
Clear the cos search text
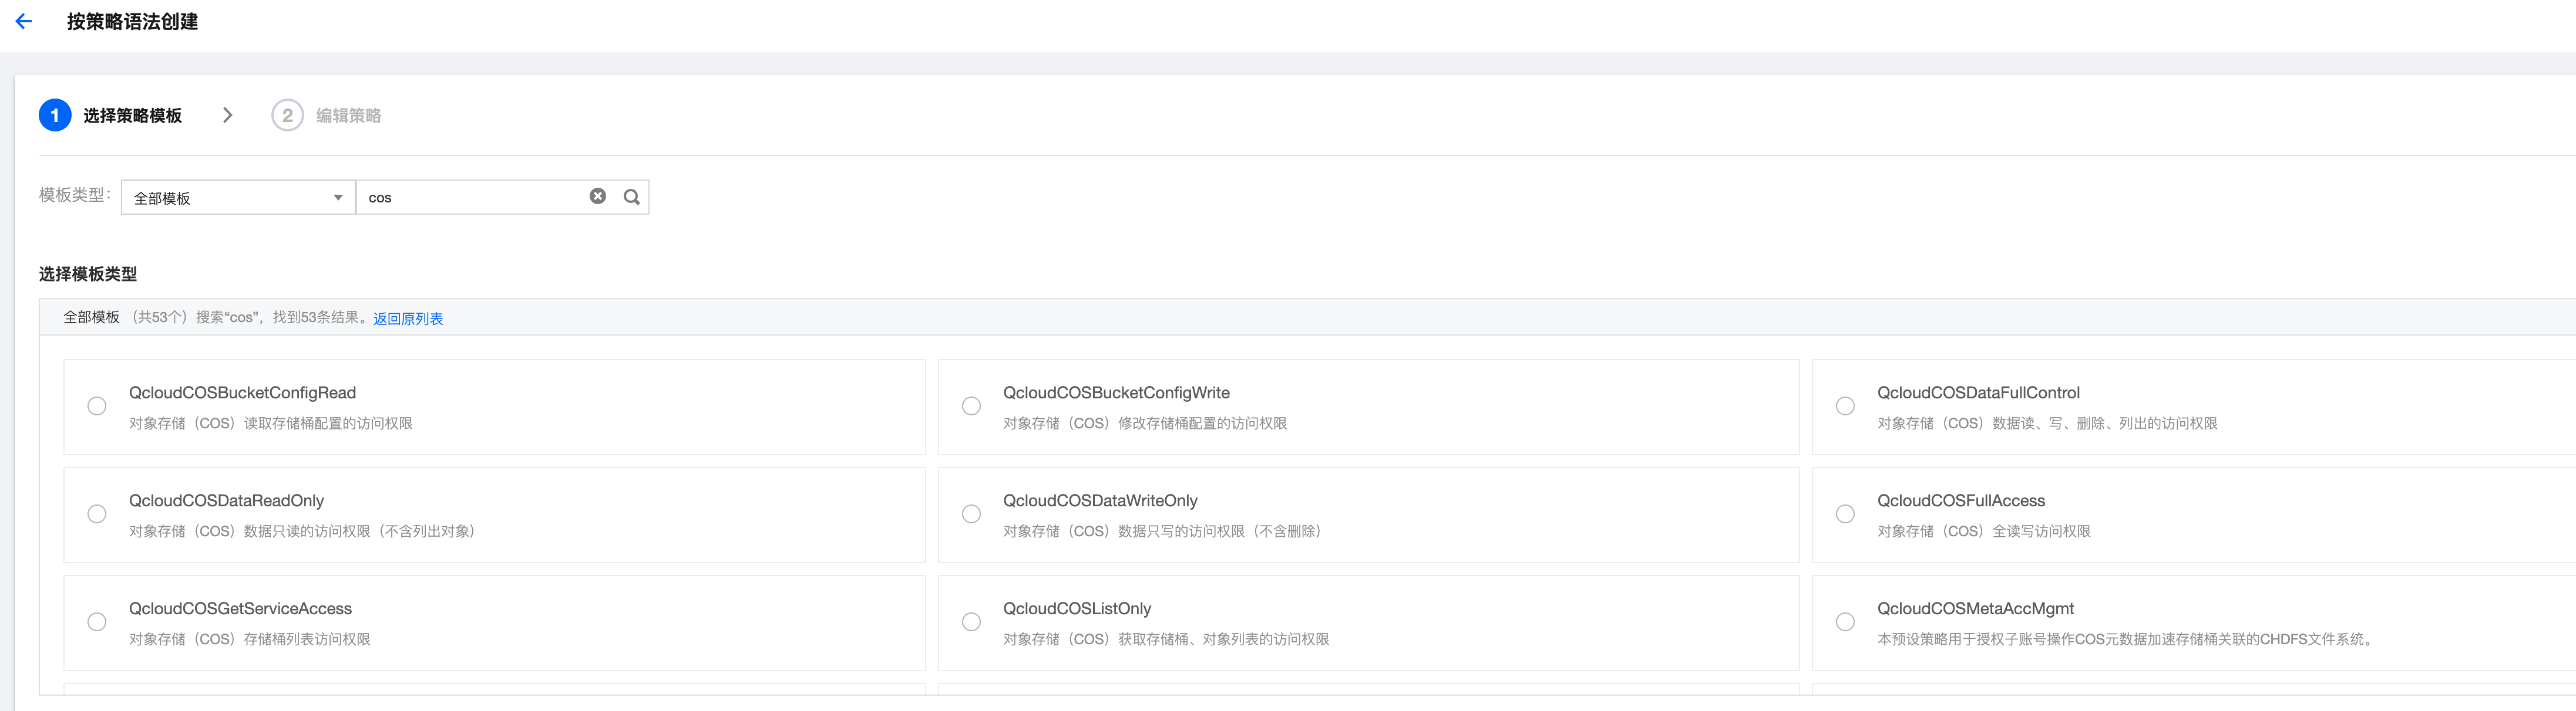click(x=597, y=197)
